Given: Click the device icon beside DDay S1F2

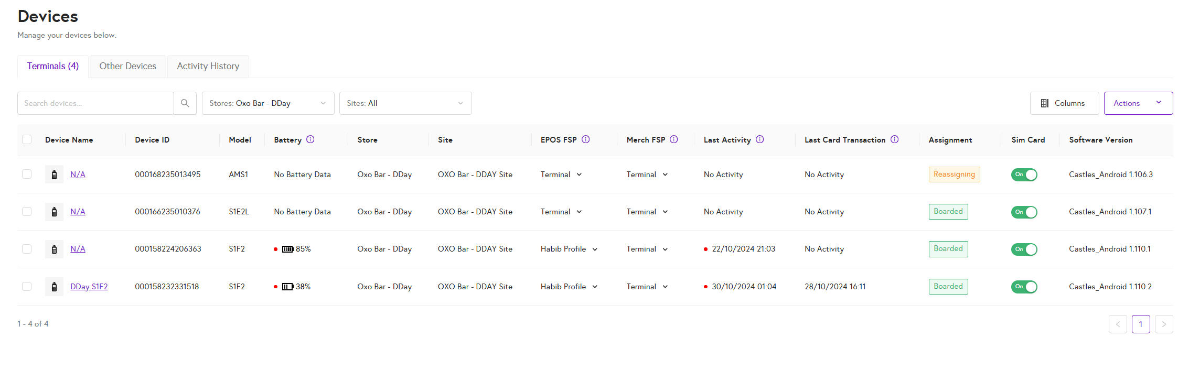Looking at the screenshot, I should pyautogui.click(x=54, y=287).
